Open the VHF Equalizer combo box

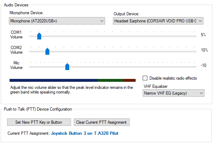click(x=174, y=93)
